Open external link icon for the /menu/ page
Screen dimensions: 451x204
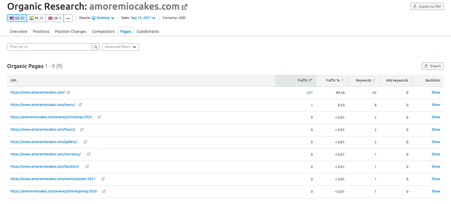80,105
